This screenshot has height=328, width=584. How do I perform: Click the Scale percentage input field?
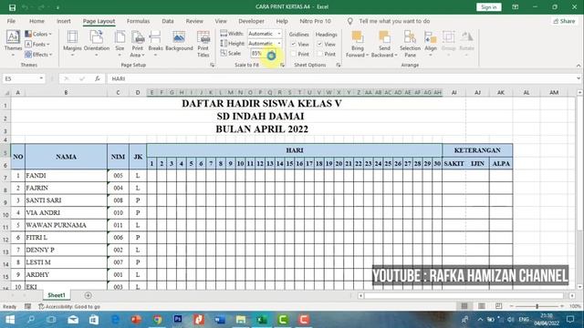[x=259, y=54]
